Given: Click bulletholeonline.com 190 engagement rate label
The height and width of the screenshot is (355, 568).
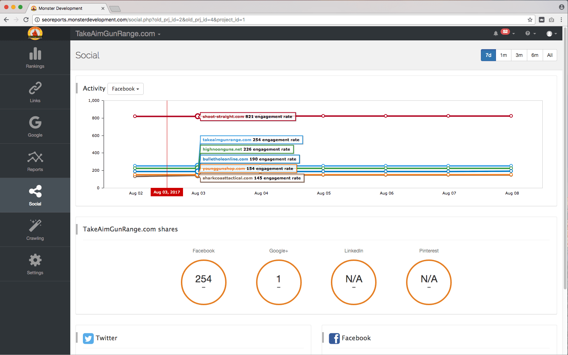Looking at the screenshot, I should click(x=249, y=159).
